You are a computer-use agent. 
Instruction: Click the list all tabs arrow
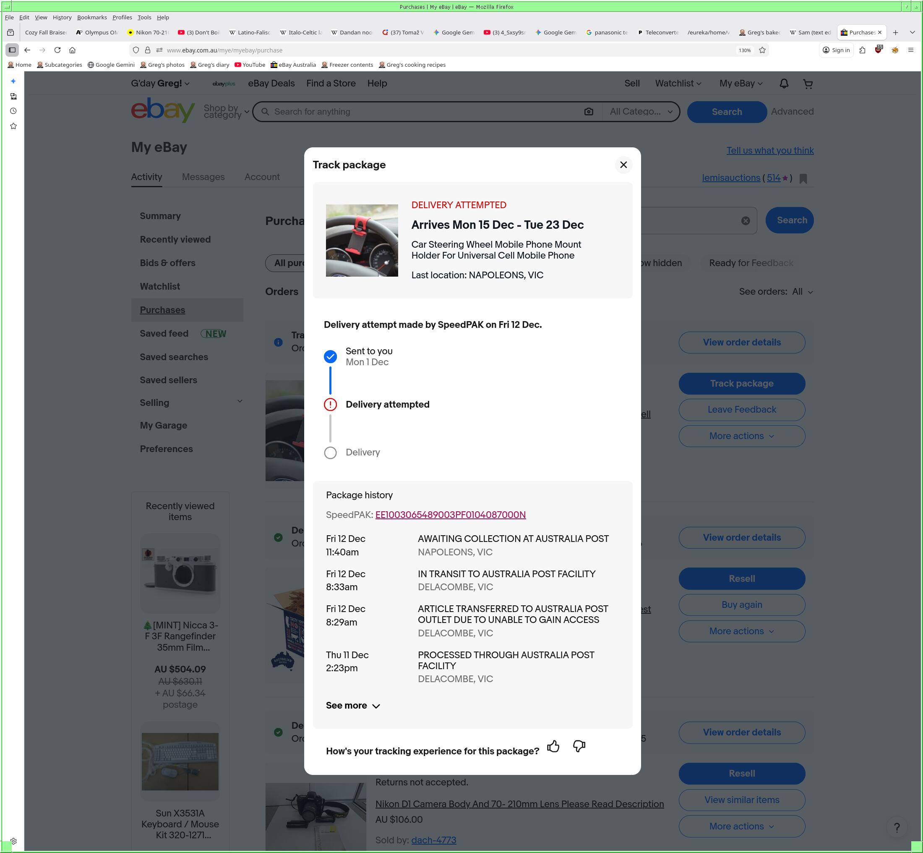[x=912, y=32]
